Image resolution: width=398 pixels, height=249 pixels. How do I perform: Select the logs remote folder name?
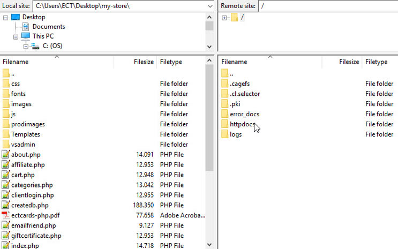point(236,134)
